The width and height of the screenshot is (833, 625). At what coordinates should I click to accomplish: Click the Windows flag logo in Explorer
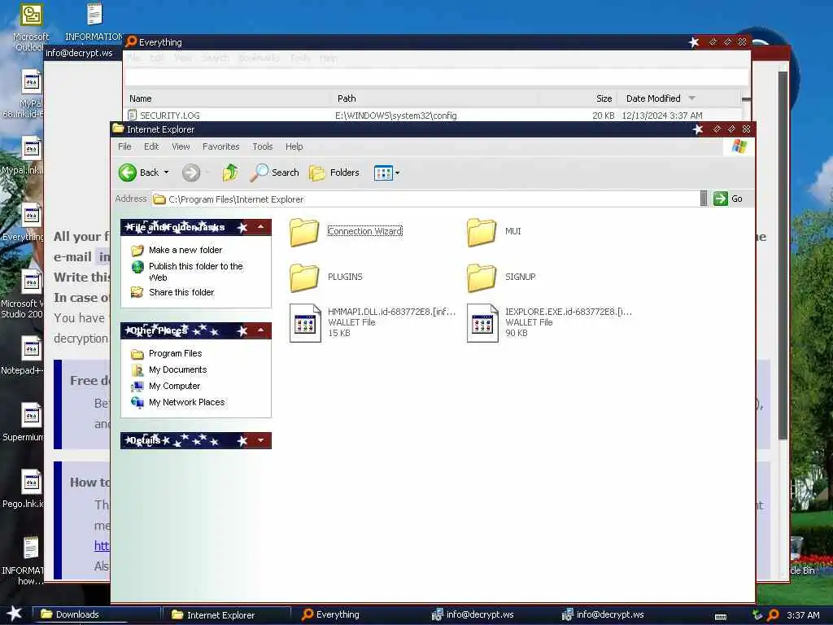(x=739, y=146)
